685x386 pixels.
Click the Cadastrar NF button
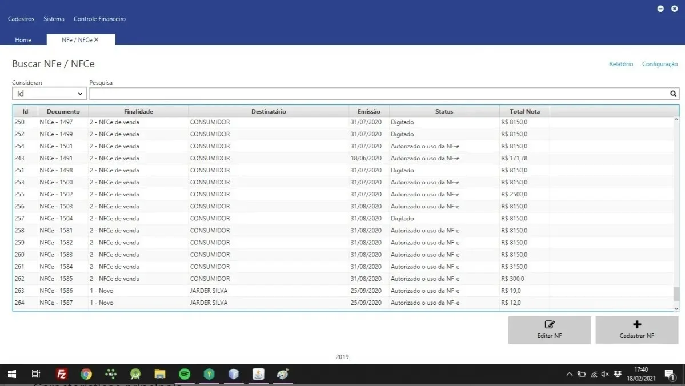637,330
